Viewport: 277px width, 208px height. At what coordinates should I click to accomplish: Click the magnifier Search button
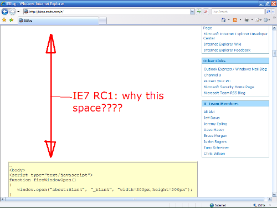click(x=268, y=12)
